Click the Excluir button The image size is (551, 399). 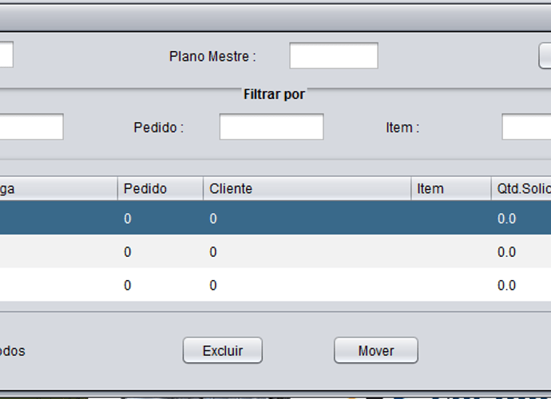(x=223, y=350)
